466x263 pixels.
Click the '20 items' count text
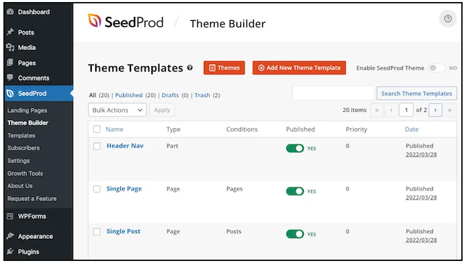(355, 110)
